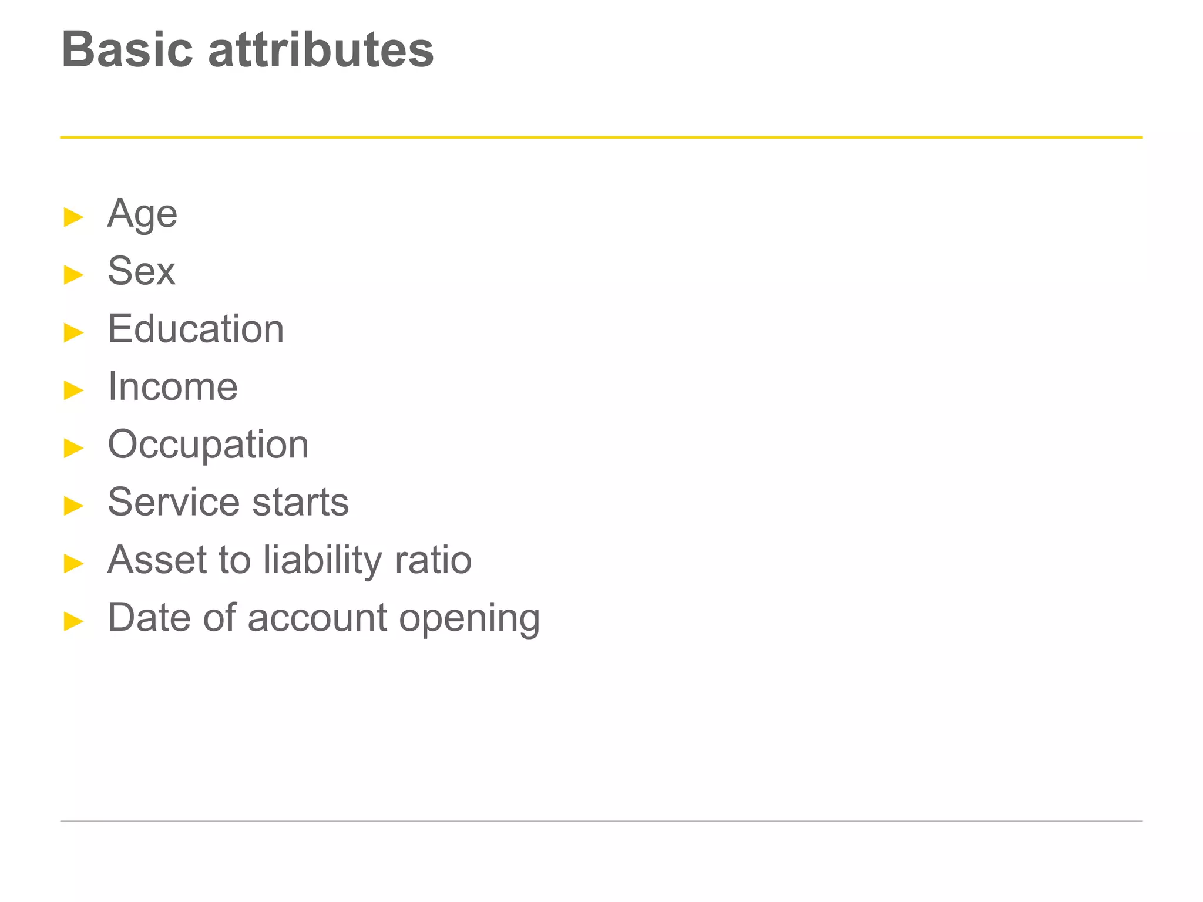Select the Sex list item text
Viewport: 1203px width, 902px height.
142,271
